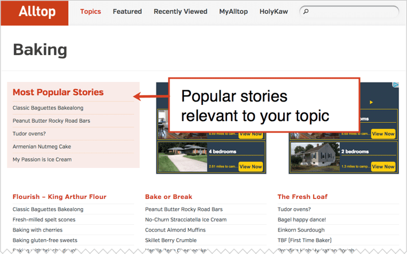Open Tudor ovens? under The Fresh Loaf
The image size is (407, 254).
tap(294, 209)
